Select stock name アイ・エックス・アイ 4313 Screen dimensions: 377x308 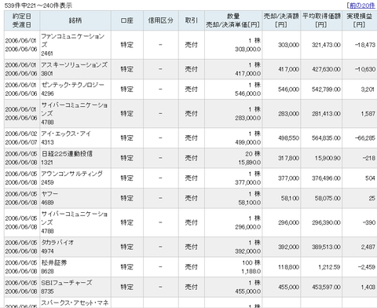pos(66,137)
